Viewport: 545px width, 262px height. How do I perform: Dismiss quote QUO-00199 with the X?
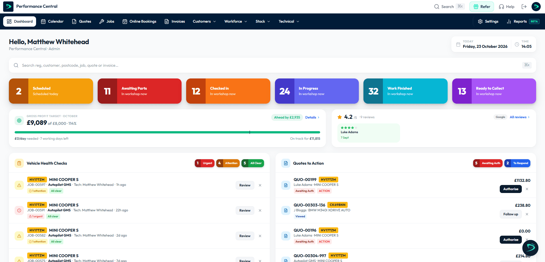tap(527, 189)
